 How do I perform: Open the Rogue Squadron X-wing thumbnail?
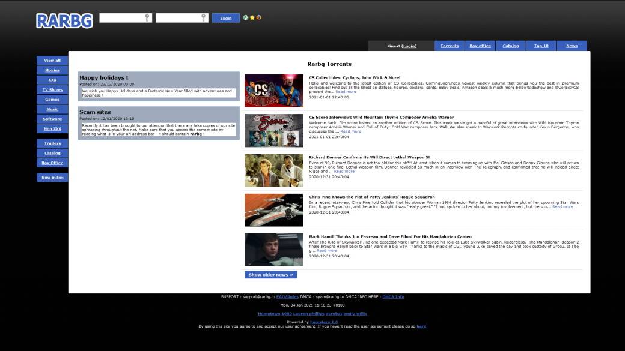pos(273,210)
